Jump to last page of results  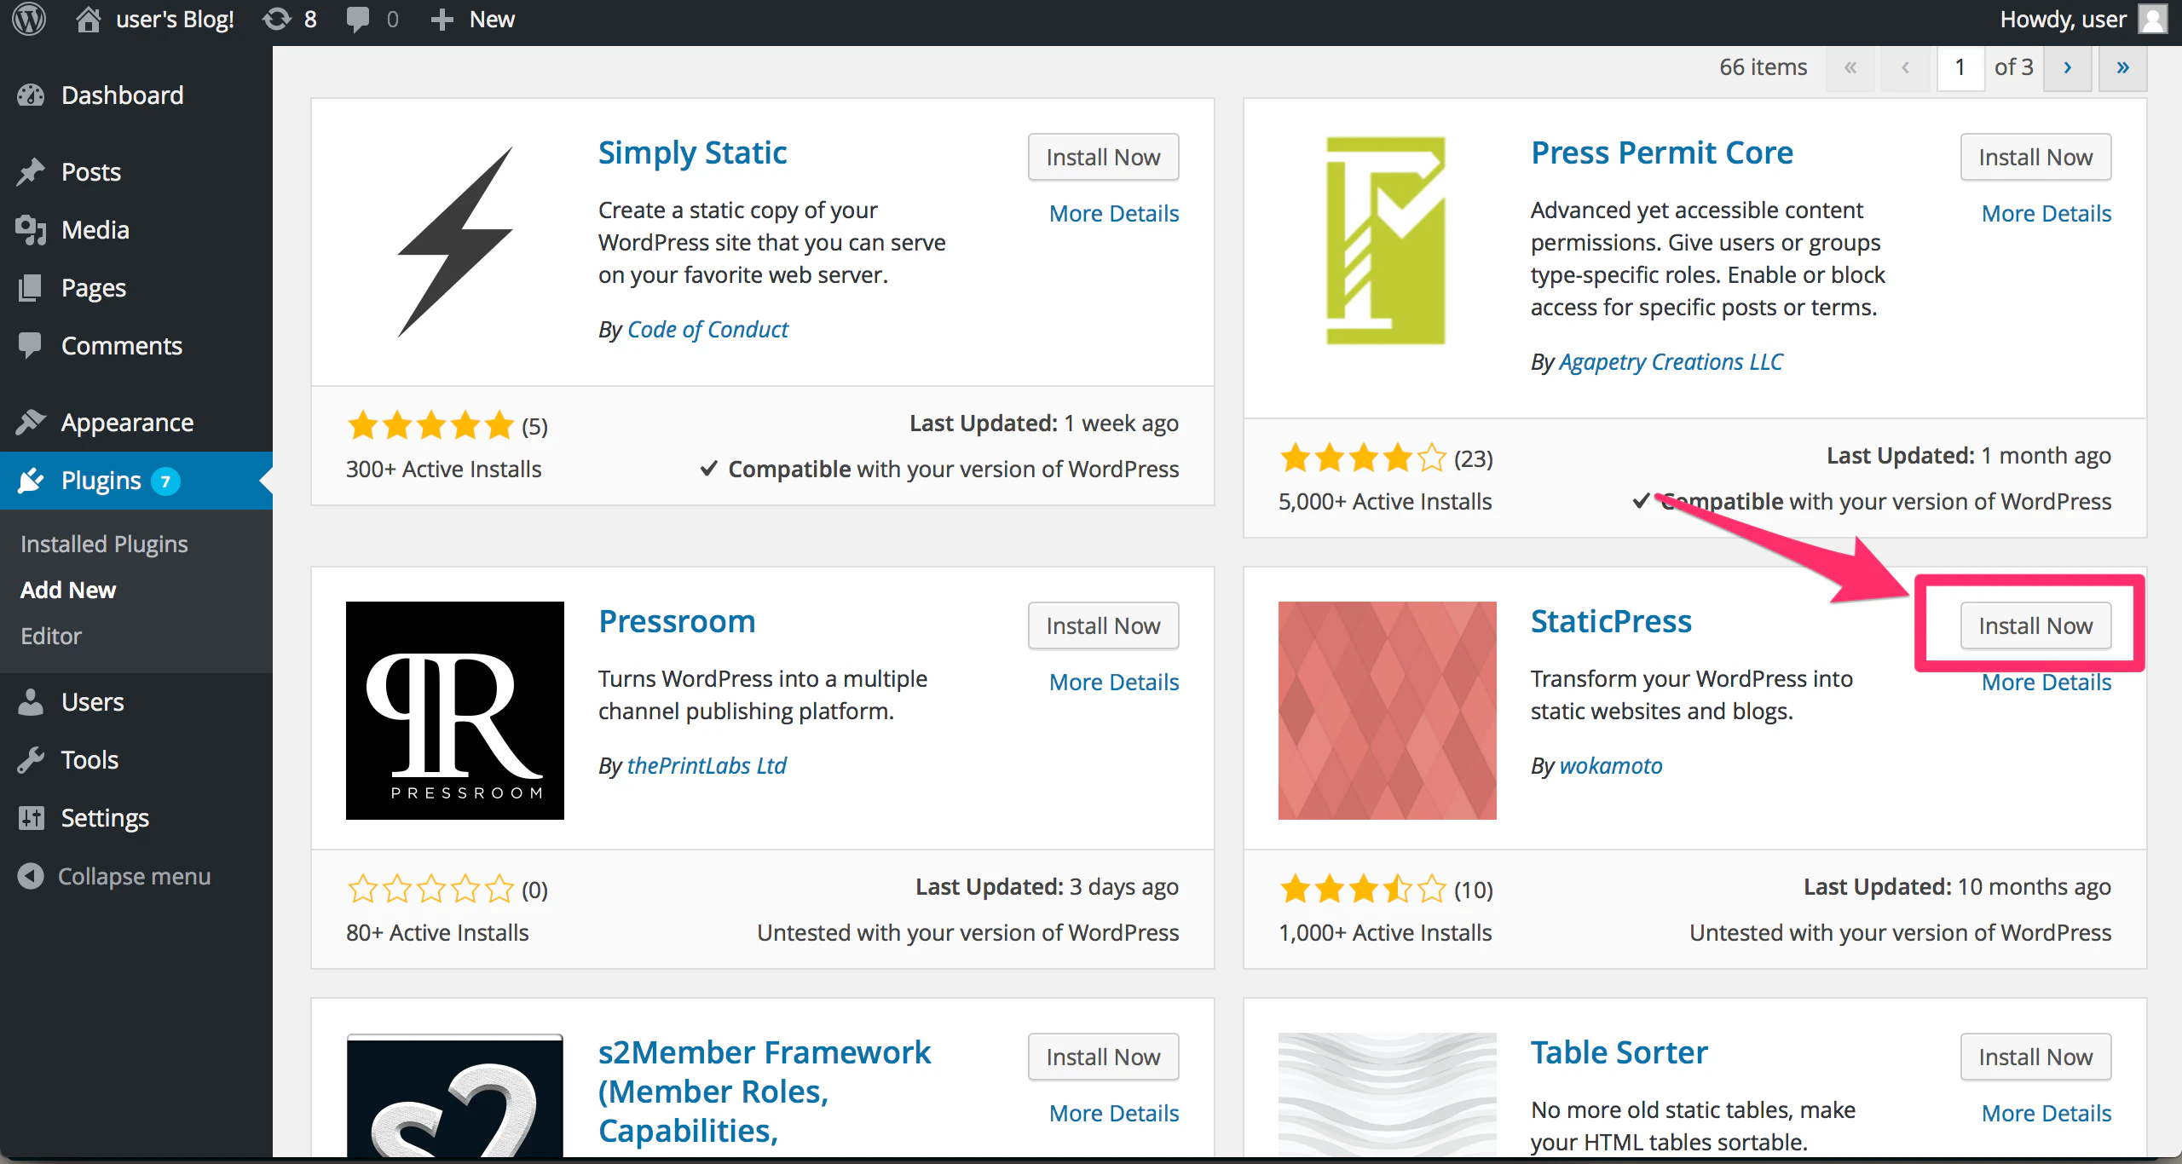click(x=2122, y=67)
